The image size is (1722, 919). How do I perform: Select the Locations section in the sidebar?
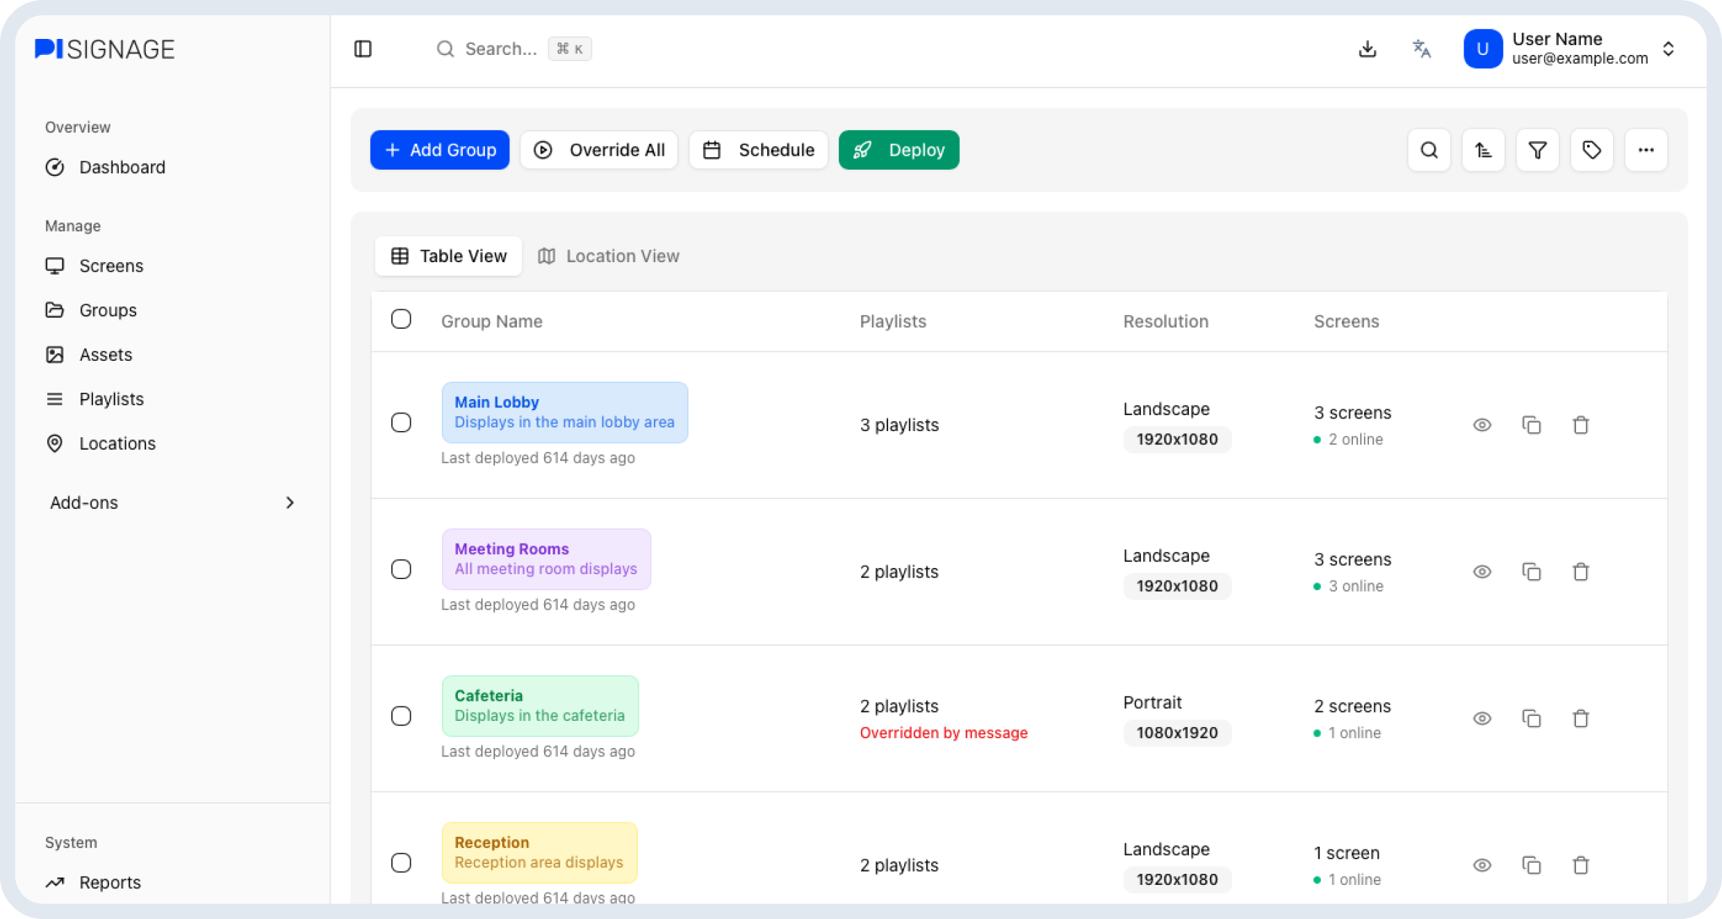coord(117,443)
